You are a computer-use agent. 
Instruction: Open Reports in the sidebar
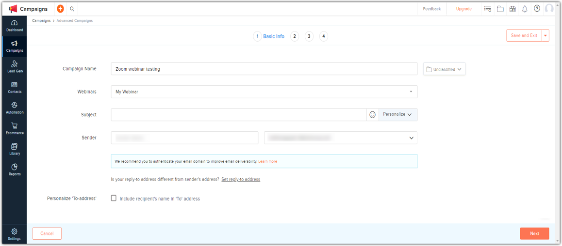(x=15, y=170)
